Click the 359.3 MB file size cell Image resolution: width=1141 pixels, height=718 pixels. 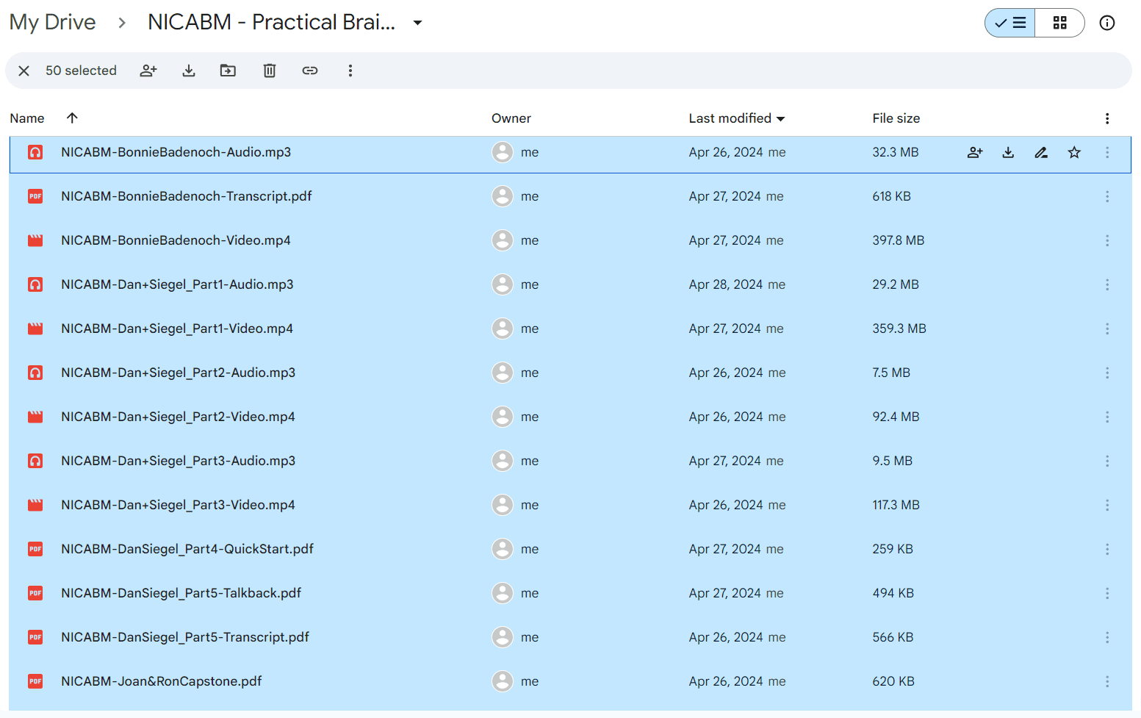(899, 329)
